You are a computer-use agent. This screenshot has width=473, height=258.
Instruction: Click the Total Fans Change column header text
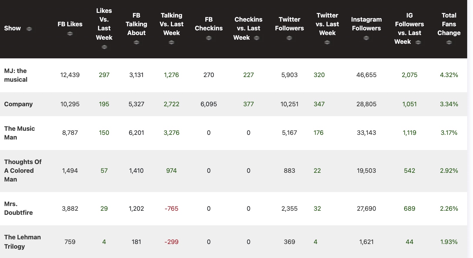pos(449,24)
